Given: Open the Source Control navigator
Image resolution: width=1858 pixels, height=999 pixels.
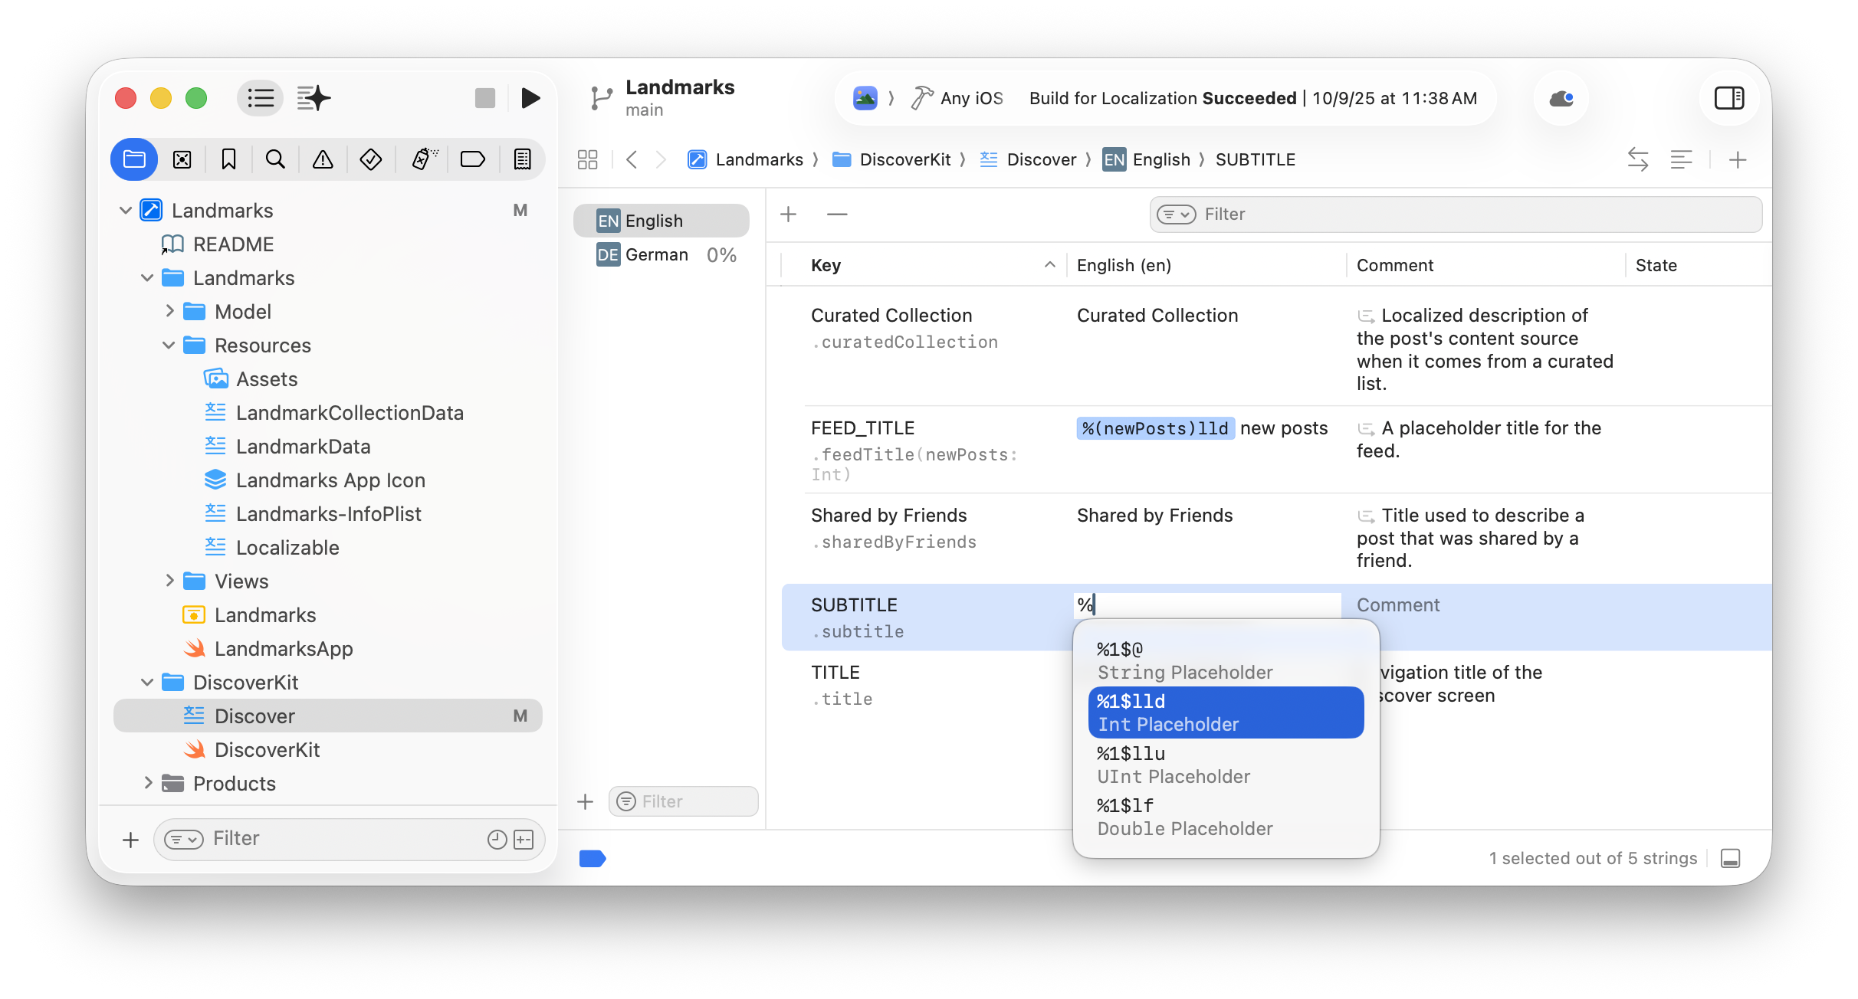Looking at the screenshot, I should [x=182, y=159].
